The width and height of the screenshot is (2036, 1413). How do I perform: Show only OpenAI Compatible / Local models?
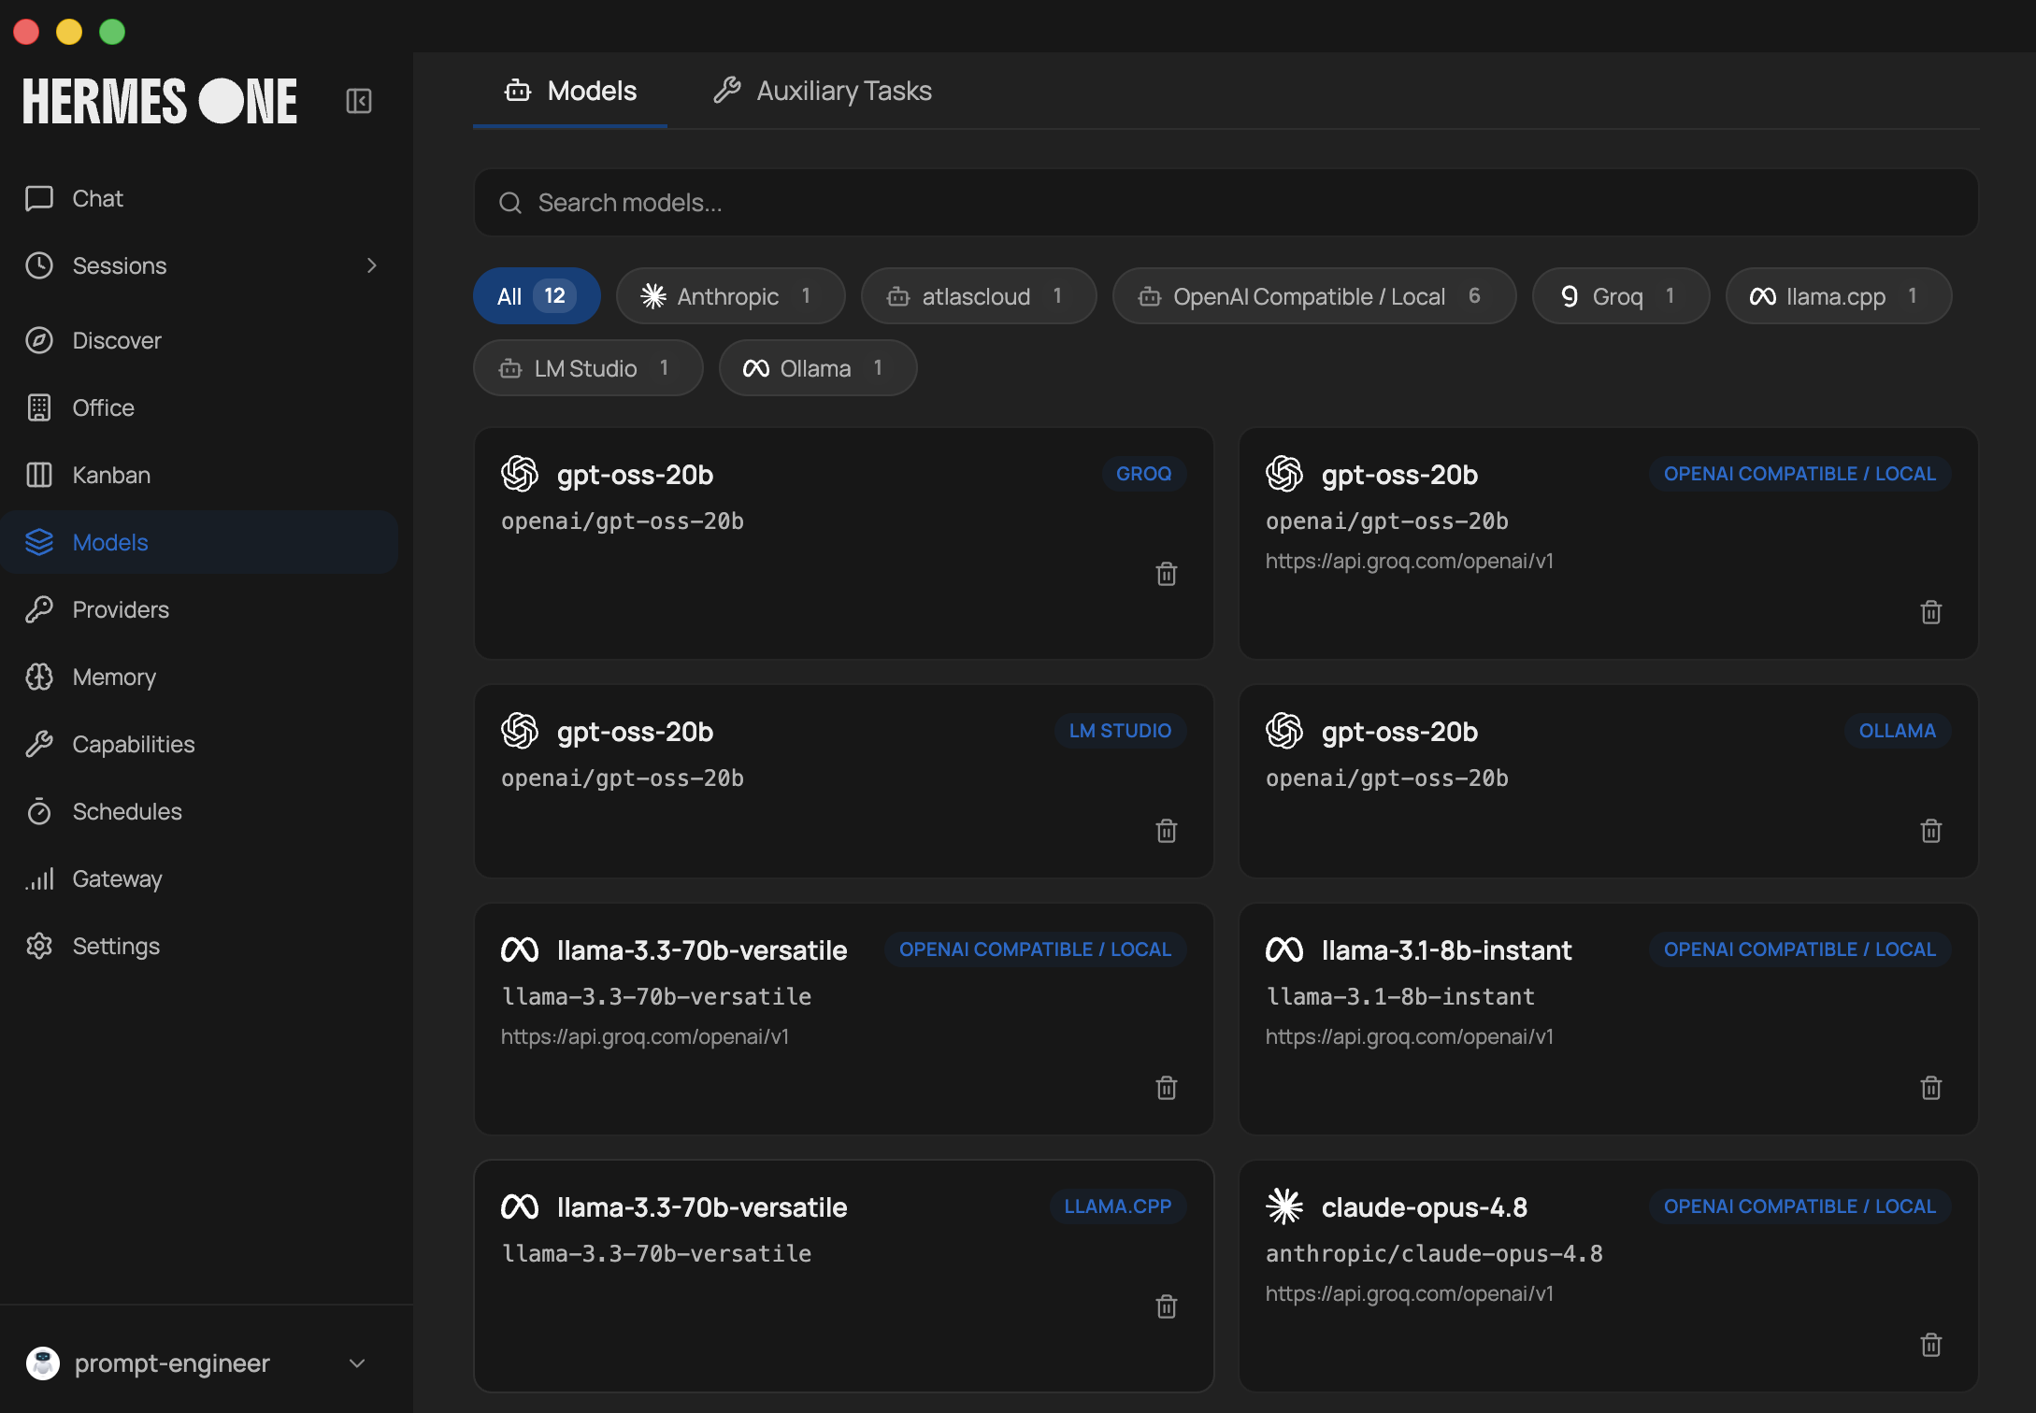click(1314, 296)
